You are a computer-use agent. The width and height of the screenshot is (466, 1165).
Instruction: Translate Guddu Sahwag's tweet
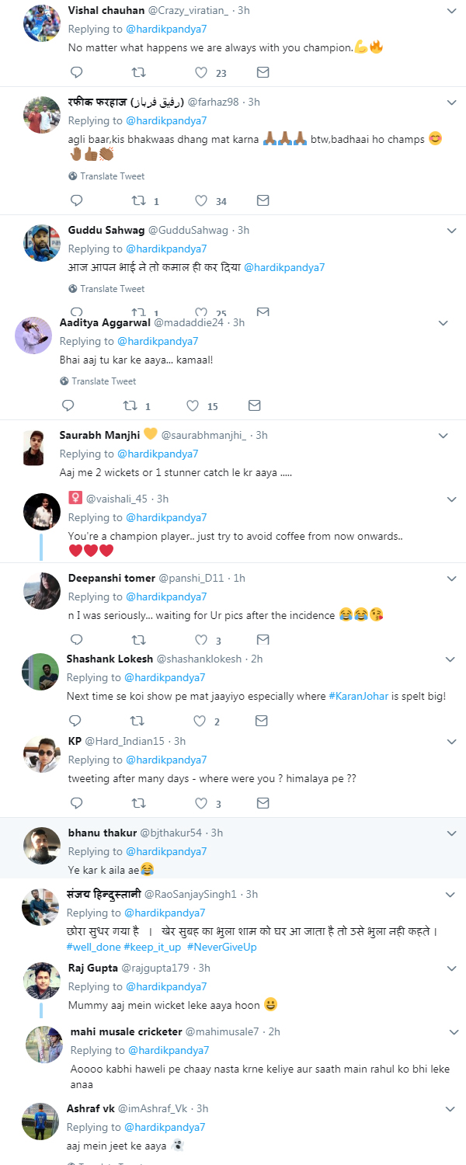(112, 289)
